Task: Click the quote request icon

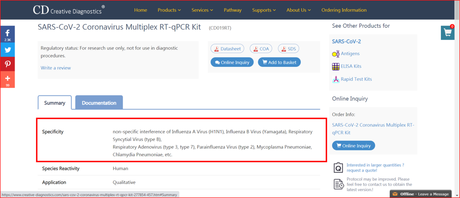Action: coord(338,168)
